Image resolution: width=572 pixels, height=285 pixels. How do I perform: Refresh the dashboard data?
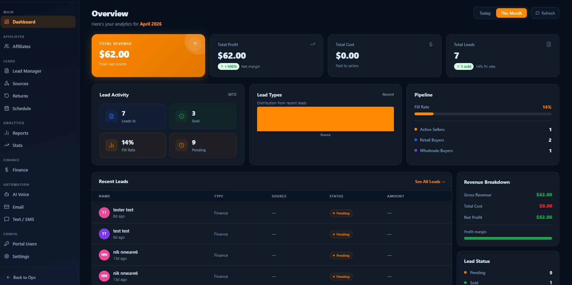[545, 13]
